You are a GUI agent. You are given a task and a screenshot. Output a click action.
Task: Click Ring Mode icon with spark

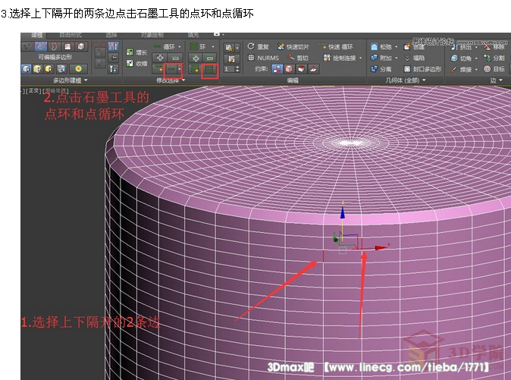tap(194, 69)
